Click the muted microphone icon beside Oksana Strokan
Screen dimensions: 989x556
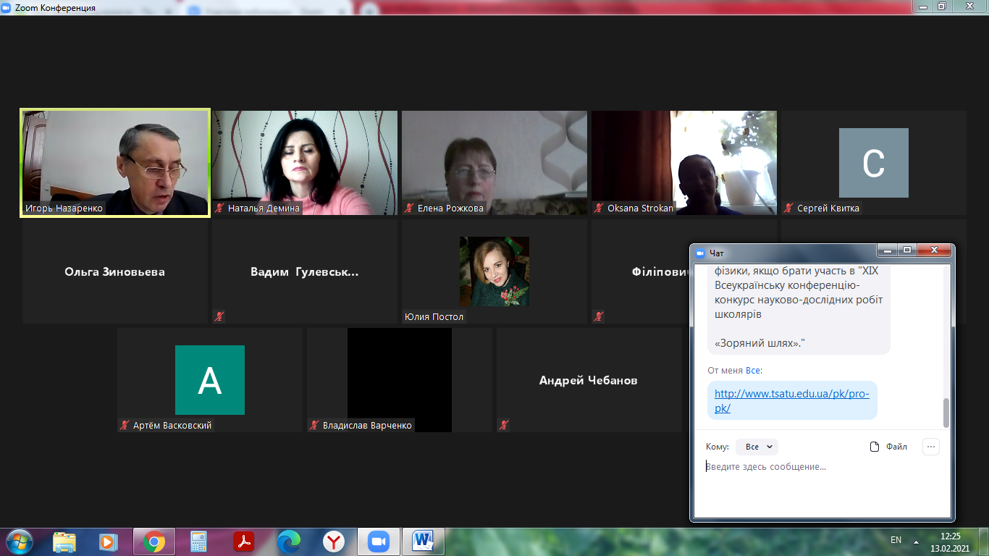599,208
